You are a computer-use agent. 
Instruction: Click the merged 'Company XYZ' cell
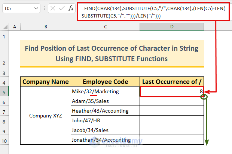[x=46, y=115]
